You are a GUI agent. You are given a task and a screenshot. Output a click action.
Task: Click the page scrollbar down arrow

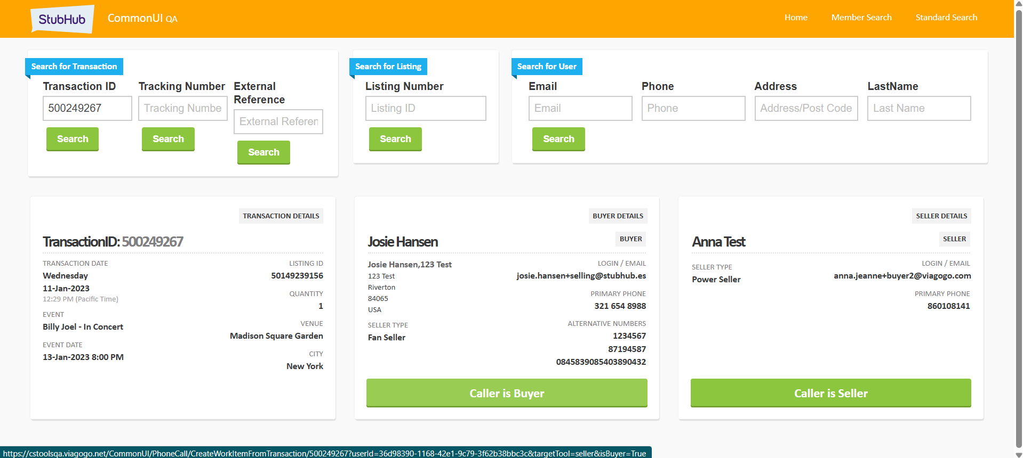(1018, 453)
